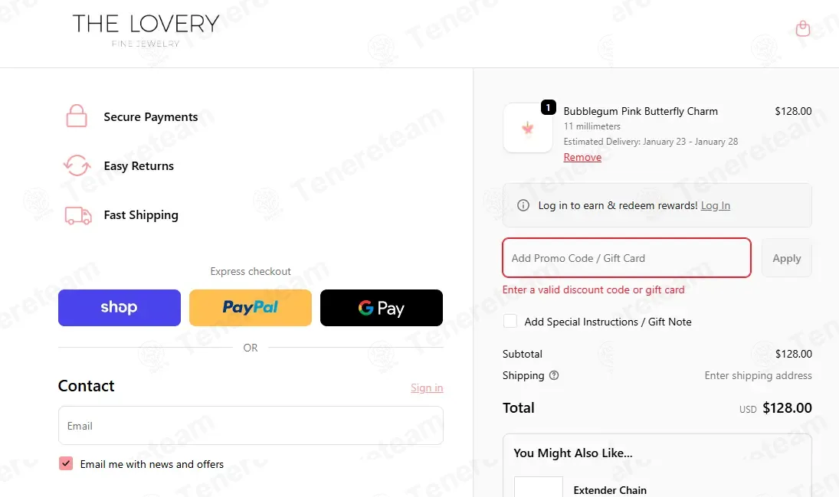839x497 pixels.
Task: Click the item quantity badge
Action: click(x=548, y=107)
